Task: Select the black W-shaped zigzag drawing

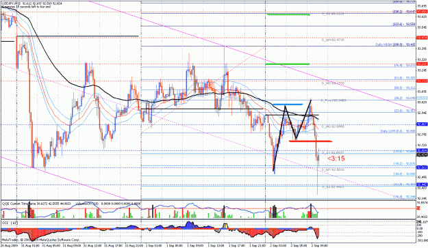Action: tap(293, 135)
